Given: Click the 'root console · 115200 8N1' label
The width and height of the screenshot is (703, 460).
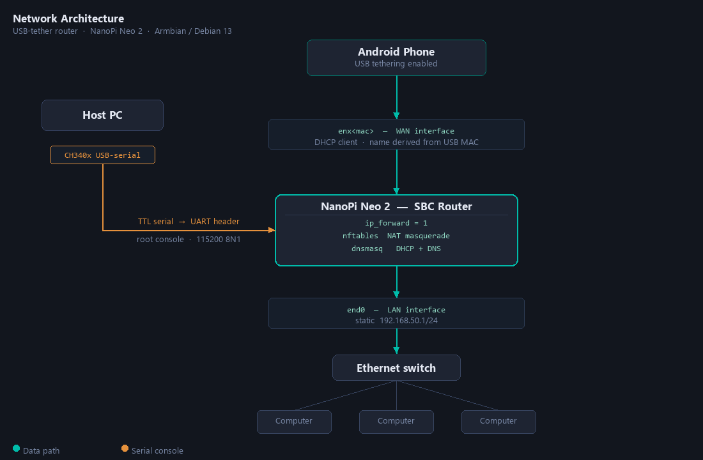Looking at the screenshot, I should [x=189, y=240].
